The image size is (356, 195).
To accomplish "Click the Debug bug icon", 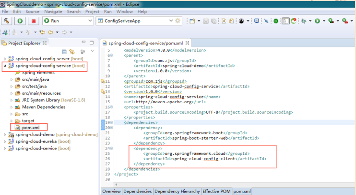I will pyautogui.click(x=304, y=21).
